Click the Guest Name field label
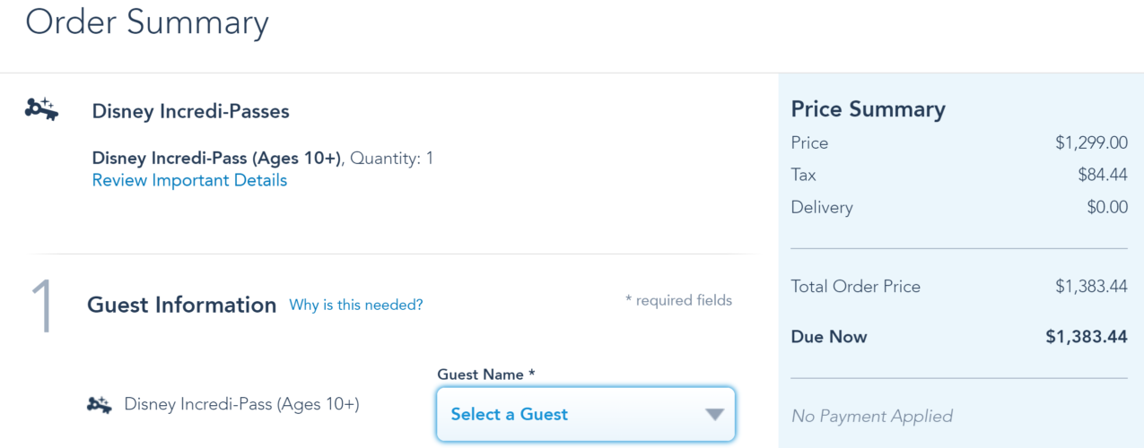This screenshot has height=448, width=1144. 485,374
